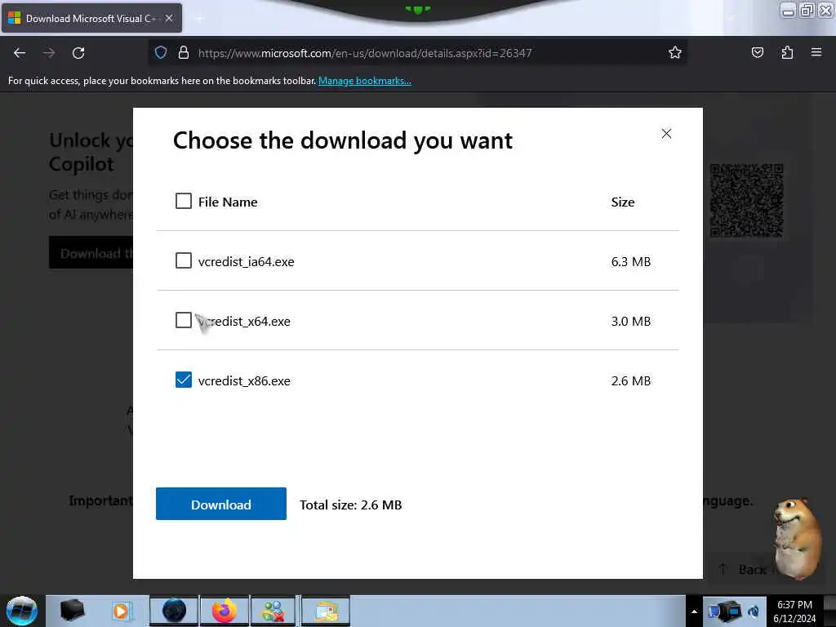
Task: Show hidden system tray icons
Action: pos(694,611)
